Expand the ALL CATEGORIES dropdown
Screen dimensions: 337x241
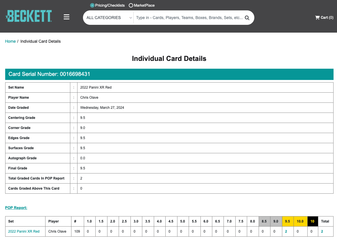pos(109,18)
